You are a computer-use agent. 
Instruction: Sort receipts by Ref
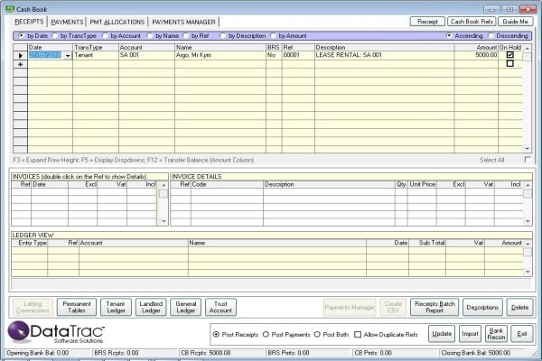tap(185, 35)
